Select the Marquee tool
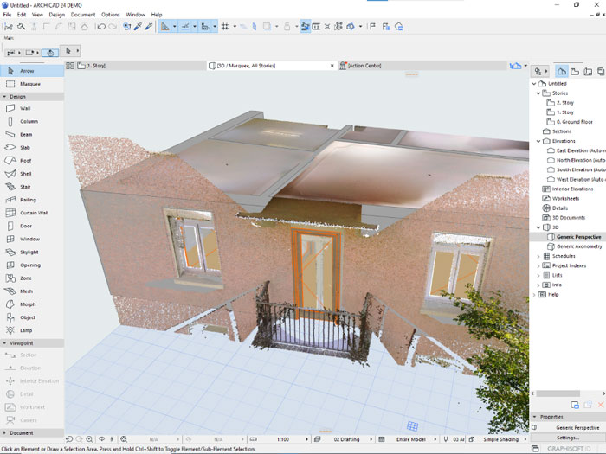606x454 pixels. pos(32,84)
